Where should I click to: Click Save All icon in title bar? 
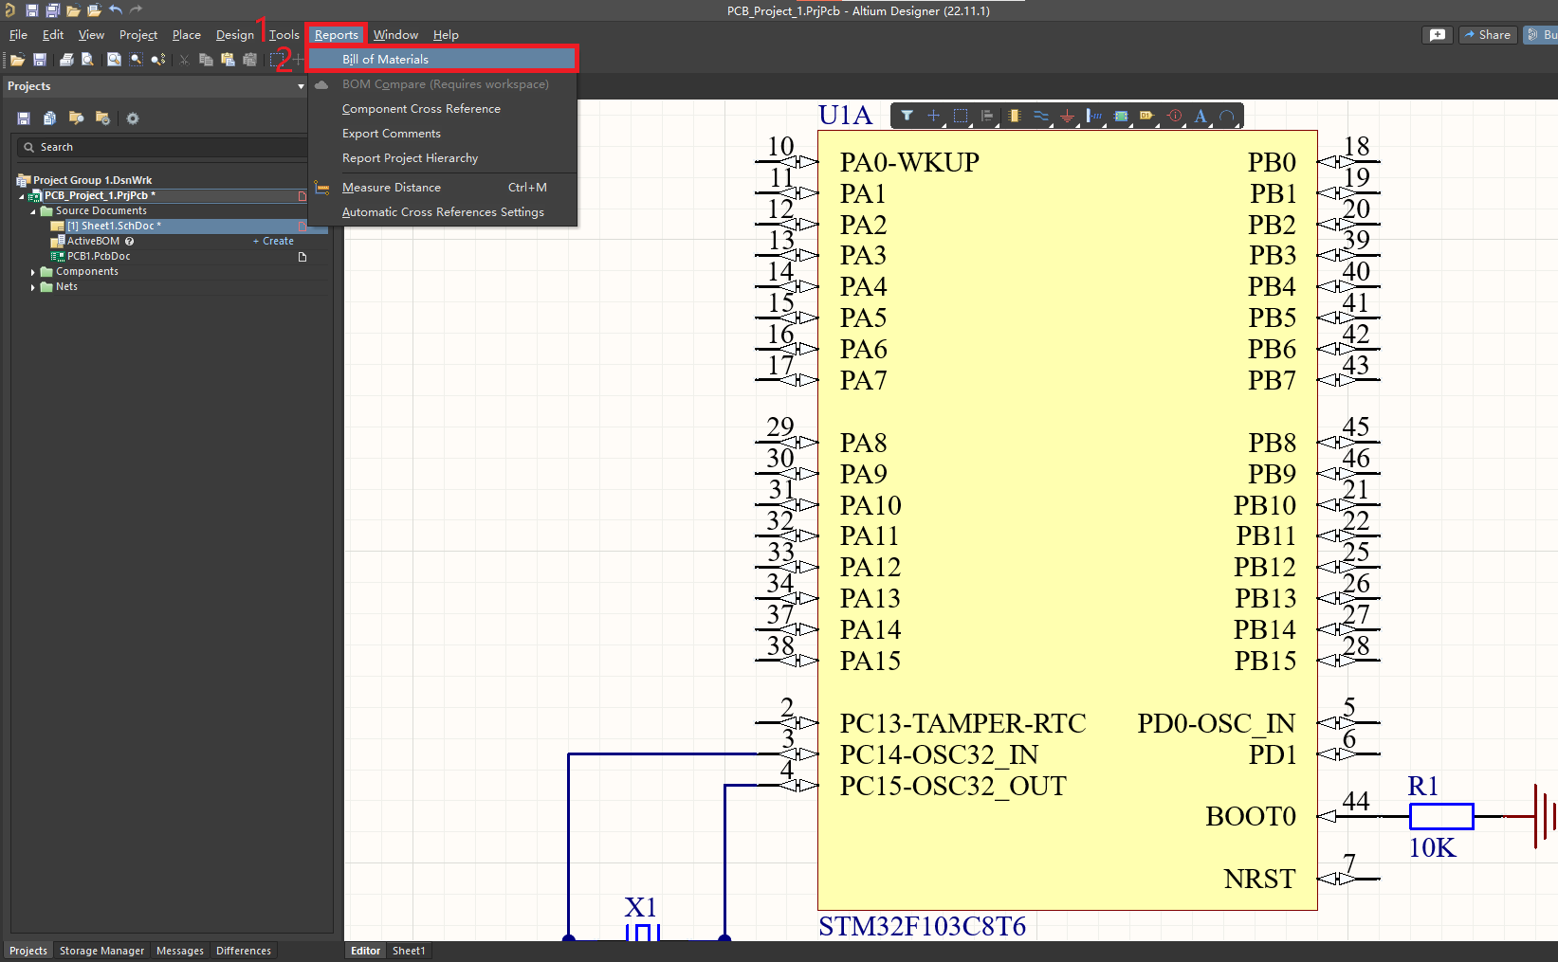click(x=52, y=10)
